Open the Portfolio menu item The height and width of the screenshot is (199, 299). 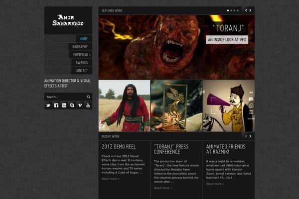click(81, 55)
